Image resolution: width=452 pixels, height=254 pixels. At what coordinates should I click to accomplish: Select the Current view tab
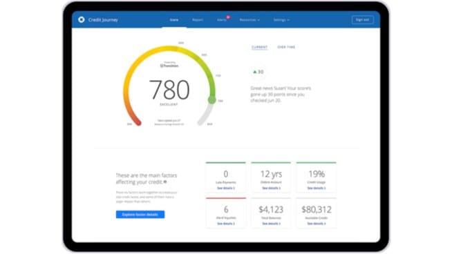pyautogui.click(x=259, y=47)
